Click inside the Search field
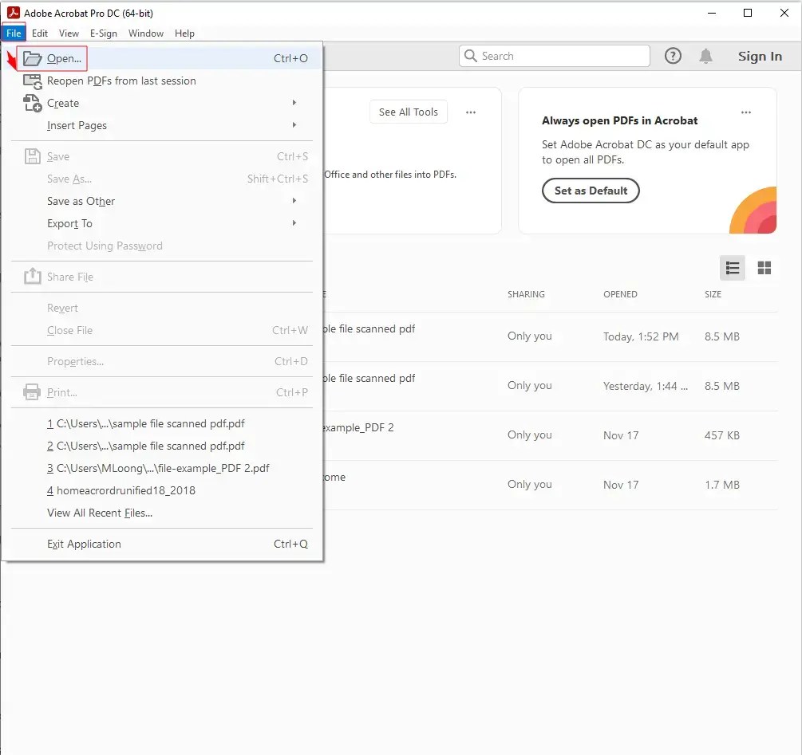The height and width of the screenshot is (755, 802). point(554,56)
